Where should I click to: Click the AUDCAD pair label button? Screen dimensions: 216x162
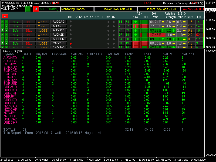58,22
